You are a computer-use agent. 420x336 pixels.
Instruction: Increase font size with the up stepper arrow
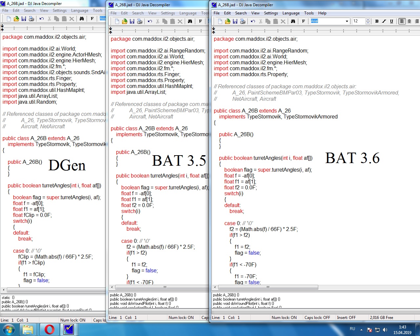(368, 20)
